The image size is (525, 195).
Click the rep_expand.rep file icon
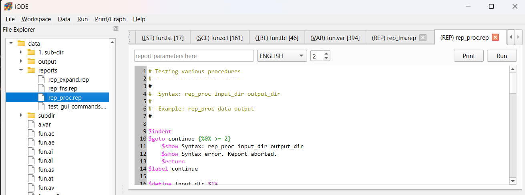pyautogui.click(x=41, y=79)
